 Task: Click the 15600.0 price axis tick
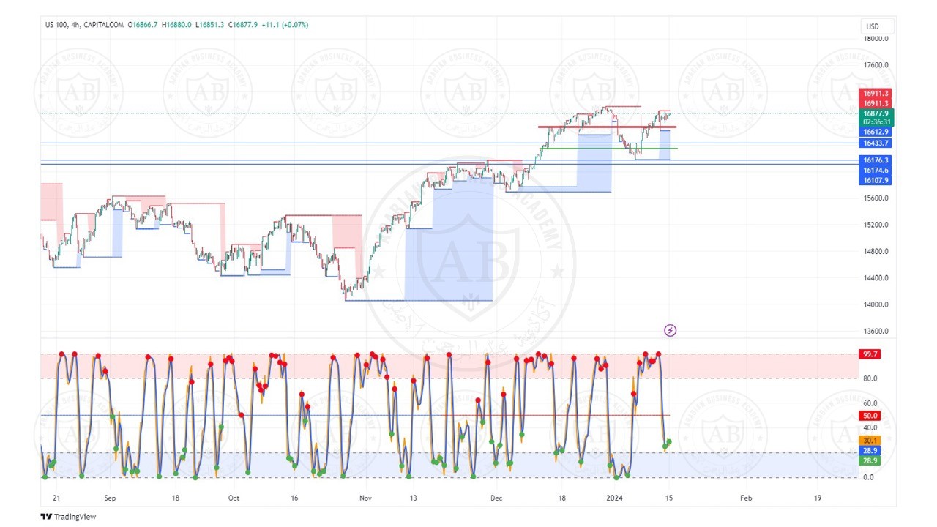pyautogui.click(x=876, y=198)
